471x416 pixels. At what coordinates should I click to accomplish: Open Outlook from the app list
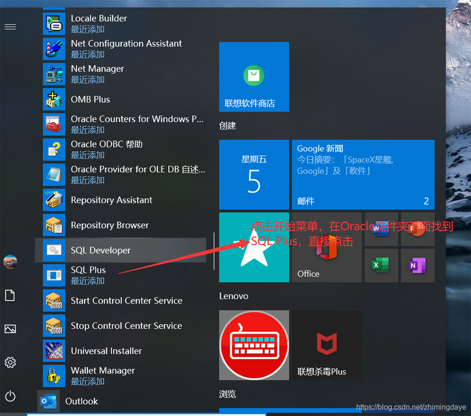[x=81, y=401]
